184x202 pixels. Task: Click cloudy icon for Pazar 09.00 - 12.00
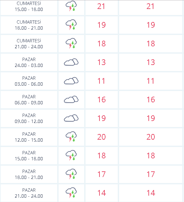(71, 118)
